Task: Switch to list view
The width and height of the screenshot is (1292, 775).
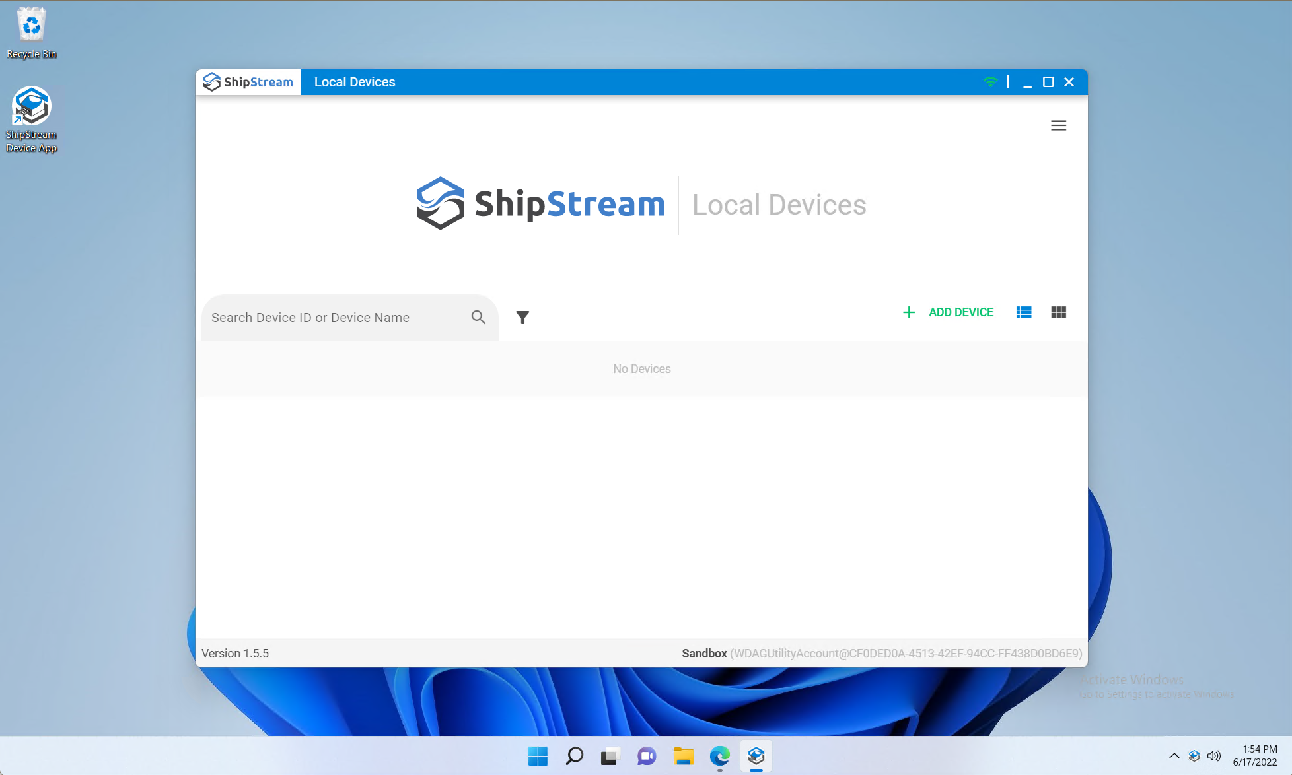Action: coord(1024,312)
